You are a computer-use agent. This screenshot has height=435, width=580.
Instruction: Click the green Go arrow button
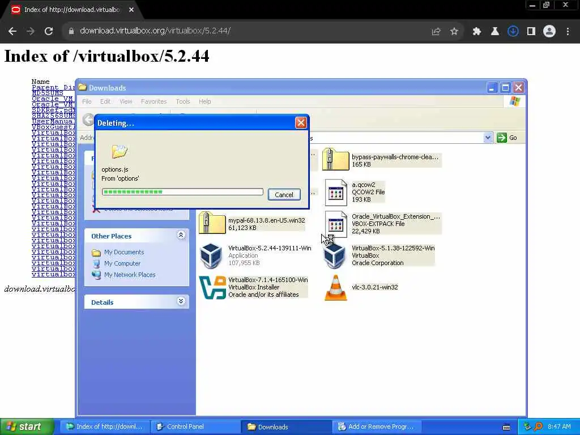click(x=502, y=138)
